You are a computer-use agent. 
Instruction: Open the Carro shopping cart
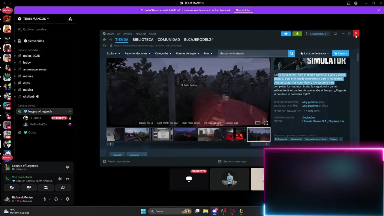(340, 53)
